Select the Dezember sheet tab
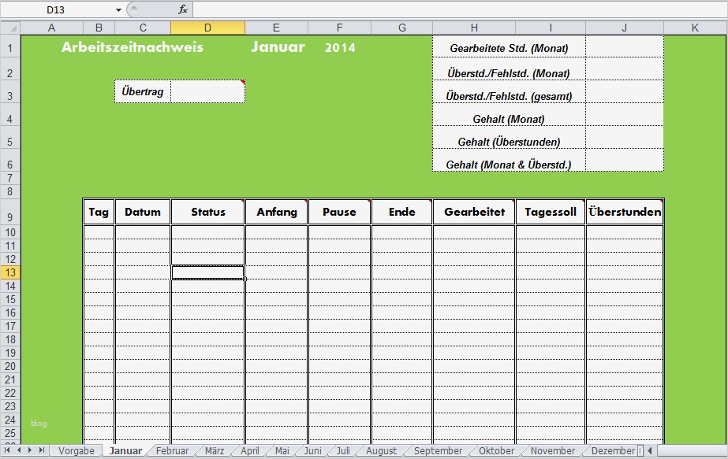 point(614,450)
